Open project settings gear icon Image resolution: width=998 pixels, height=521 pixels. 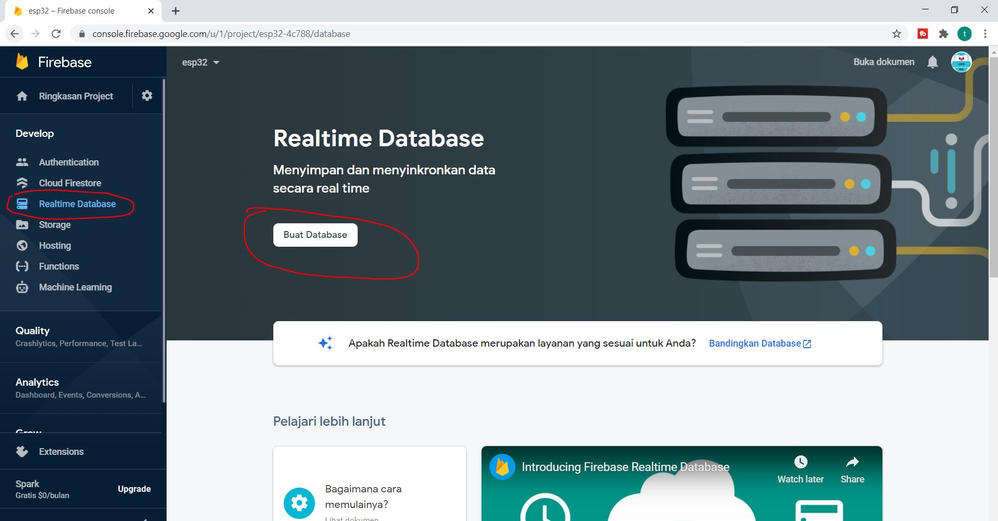pyautogui.click(x=147, y=95)
